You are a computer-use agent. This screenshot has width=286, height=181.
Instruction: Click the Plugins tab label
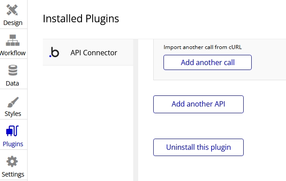pos(12,144)
